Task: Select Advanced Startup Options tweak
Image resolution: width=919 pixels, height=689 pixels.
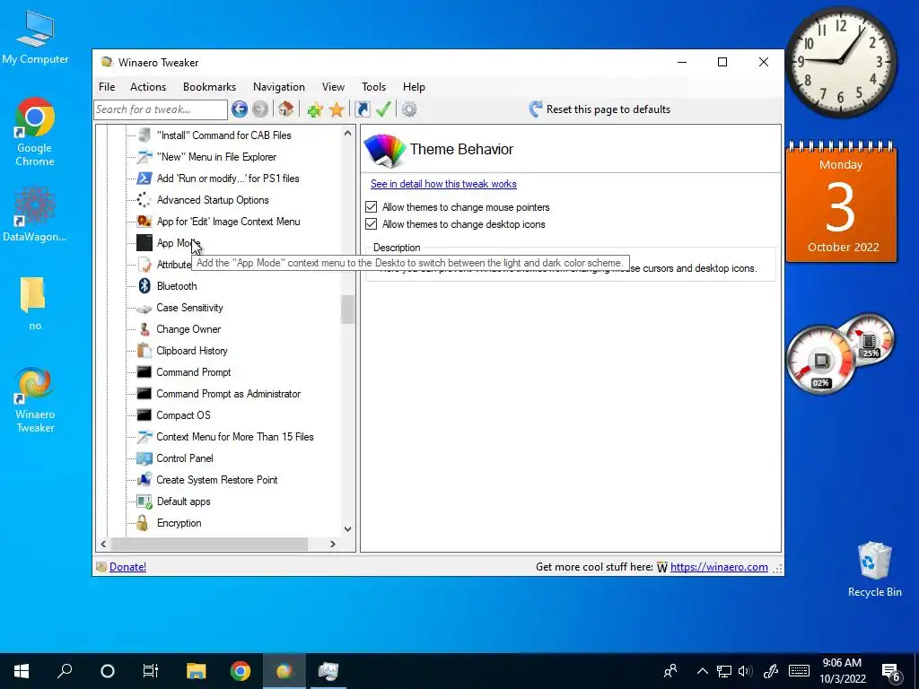Action: [213, 200]
